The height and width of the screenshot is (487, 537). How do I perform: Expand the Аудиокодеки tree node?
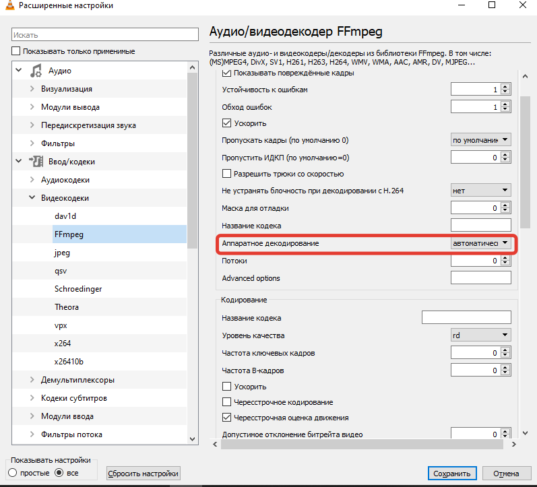coord(32,180)
